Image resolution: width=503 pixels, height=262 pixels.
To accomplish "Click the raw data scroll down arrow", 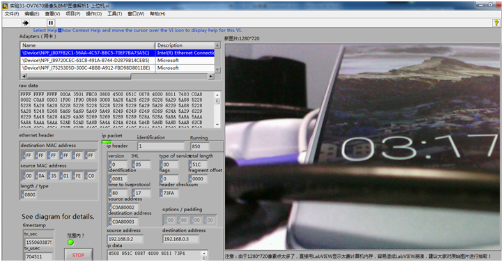I will pyautogui.click(x=217, y=125).
